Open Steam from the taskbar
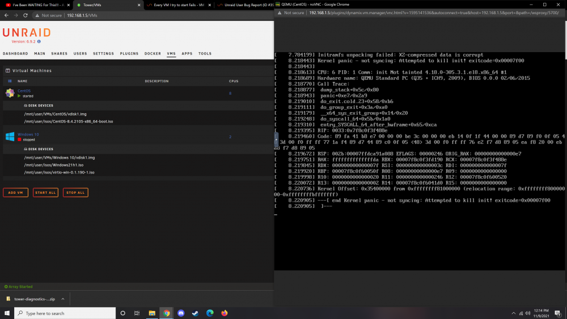 coord(195,313)
